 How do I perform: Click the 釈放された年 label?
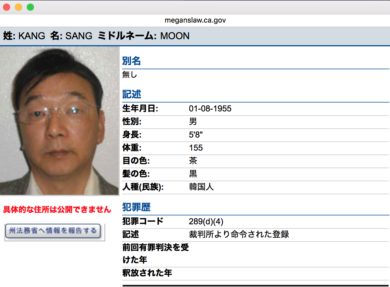click(147, 273)
